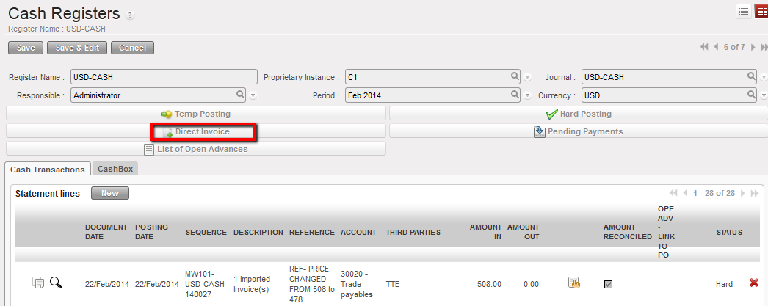This screenshot has height=306, width=768.
Task: Select the Cash Transactions tab
Action: [x=48, y=169]
